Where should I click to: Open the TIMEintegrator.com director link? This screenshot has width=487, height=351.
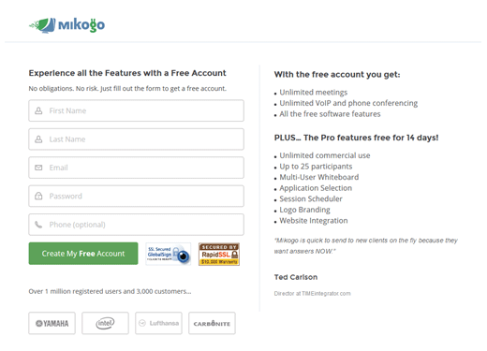(312, 294)
